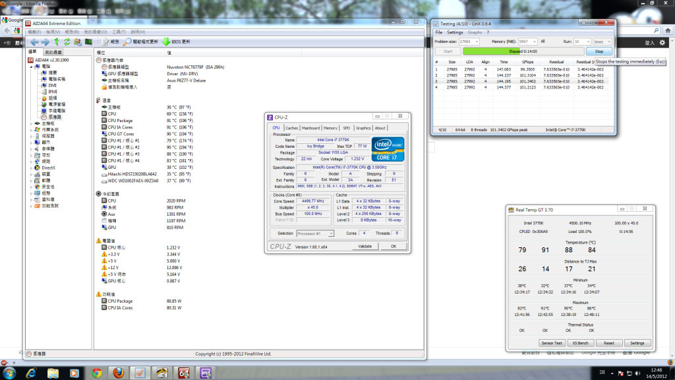Image resolution: width=675 pixels, height=380 pixels.
Task: Click Sensor Test in Real Temp
Action: pyautogui.click(x=552, y=343)
